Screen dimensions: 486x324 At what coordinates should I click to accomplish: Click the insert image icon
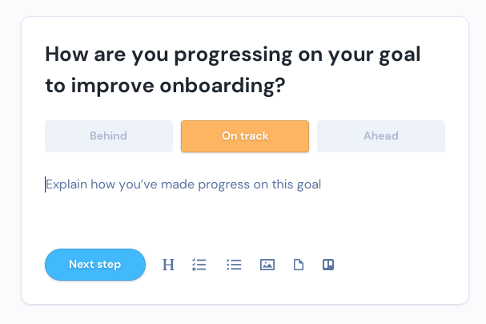pos(267,265)
